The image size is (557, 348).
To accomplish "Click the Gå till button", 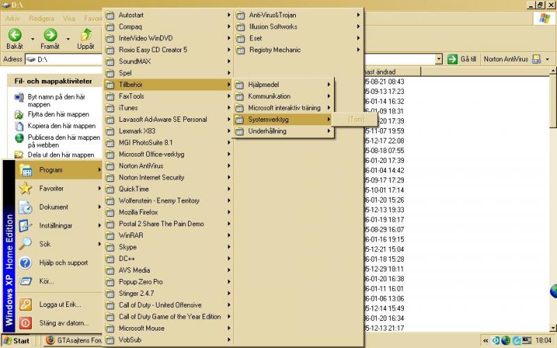I will pyautogui.click(x=462, y=60).
